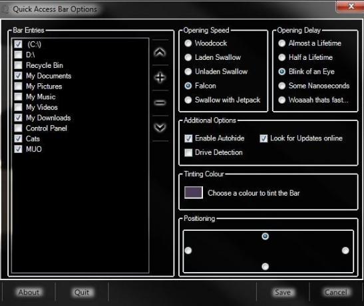Select right side bar position
The image size is (364, 306).
click(x=345, y=251)
